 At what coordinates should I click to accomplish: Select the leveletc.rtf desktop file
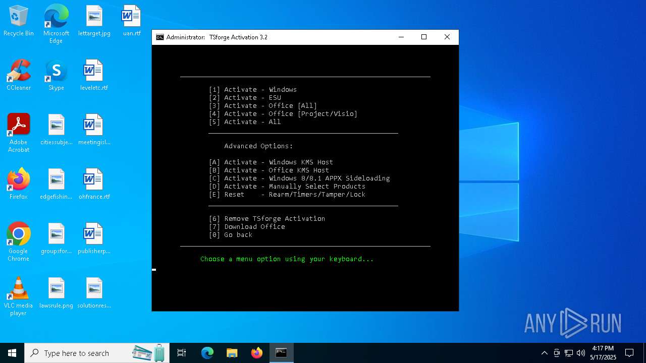point(94,75)
